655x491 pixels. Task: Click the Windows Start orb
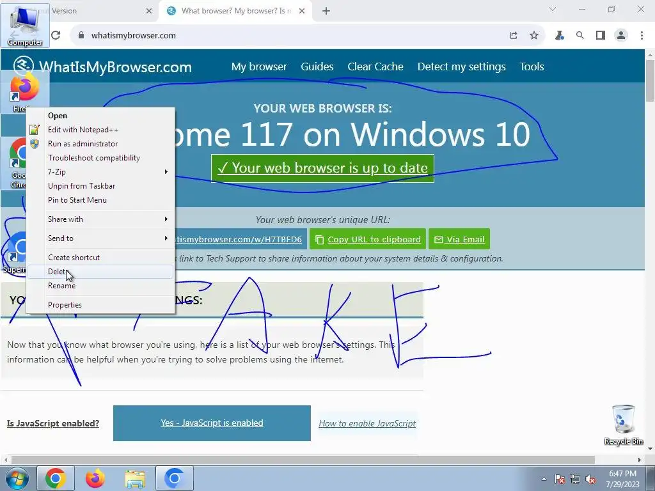(x=17, y=478)
